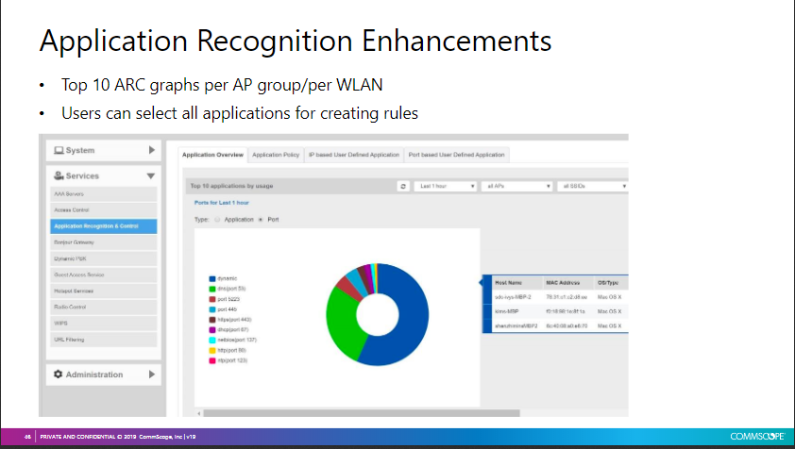Click the Services users icon
Screen dimensions: 795x449
[59, 175]
